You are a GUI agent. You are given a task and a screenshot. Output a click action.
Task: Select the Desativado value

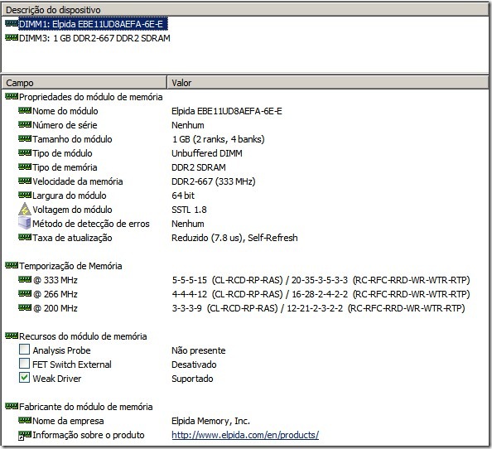194,365
